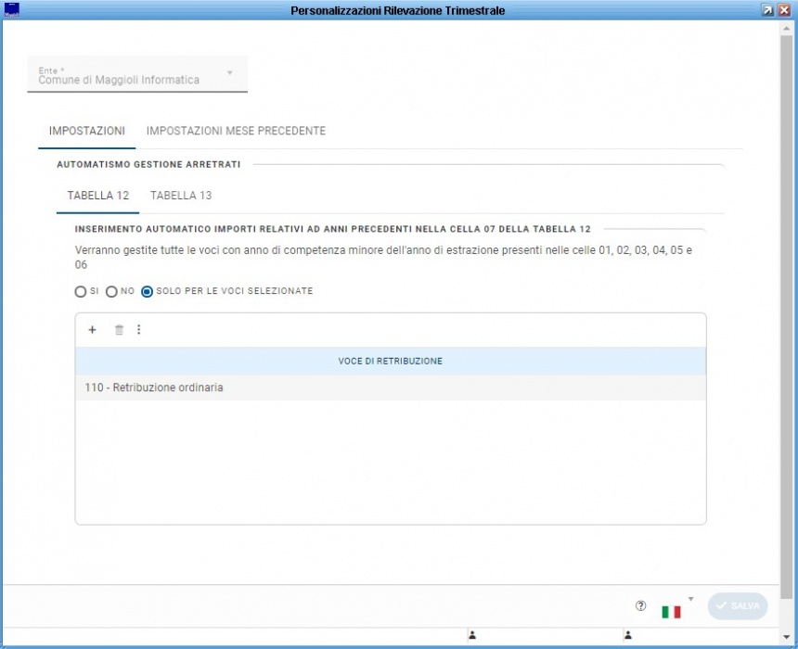Open Impostazioni Mese Precedente tab
The image size is (798, 649).
coord(236,131)
